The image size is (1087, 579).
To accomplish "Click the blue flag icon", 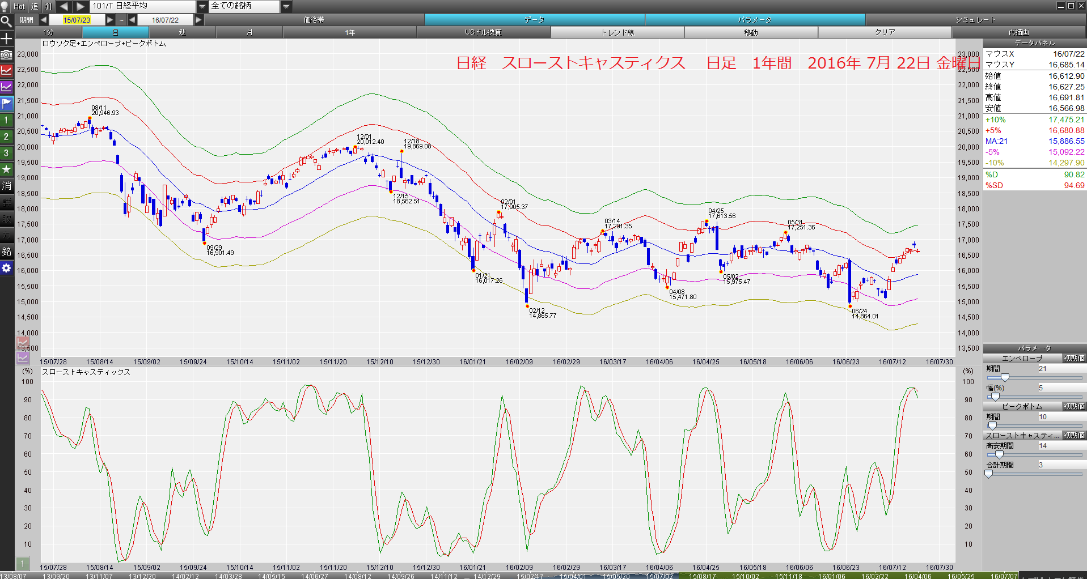I will click(x=6, y=104).
